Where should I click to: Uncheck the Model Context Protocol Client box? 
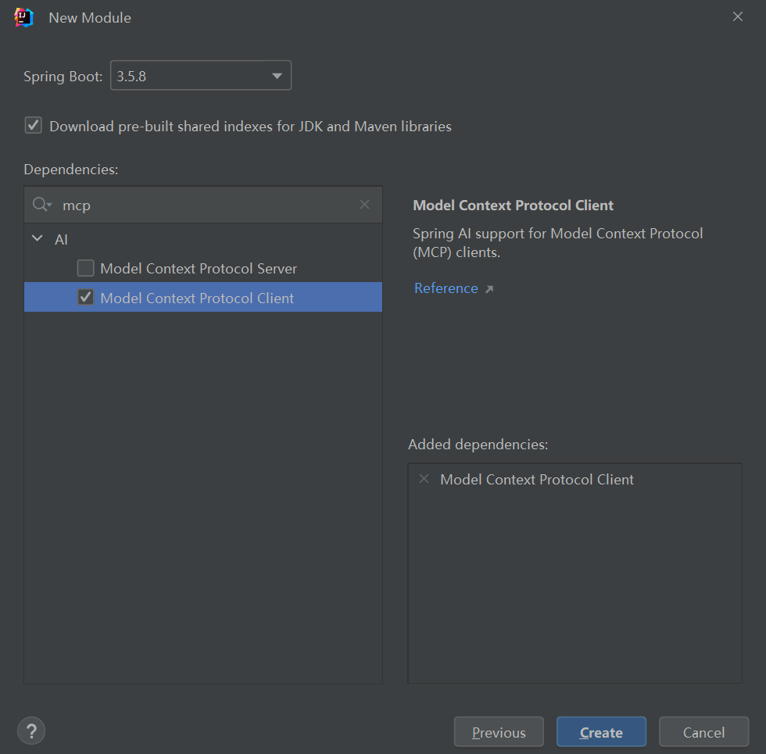[x=85, y=298]
